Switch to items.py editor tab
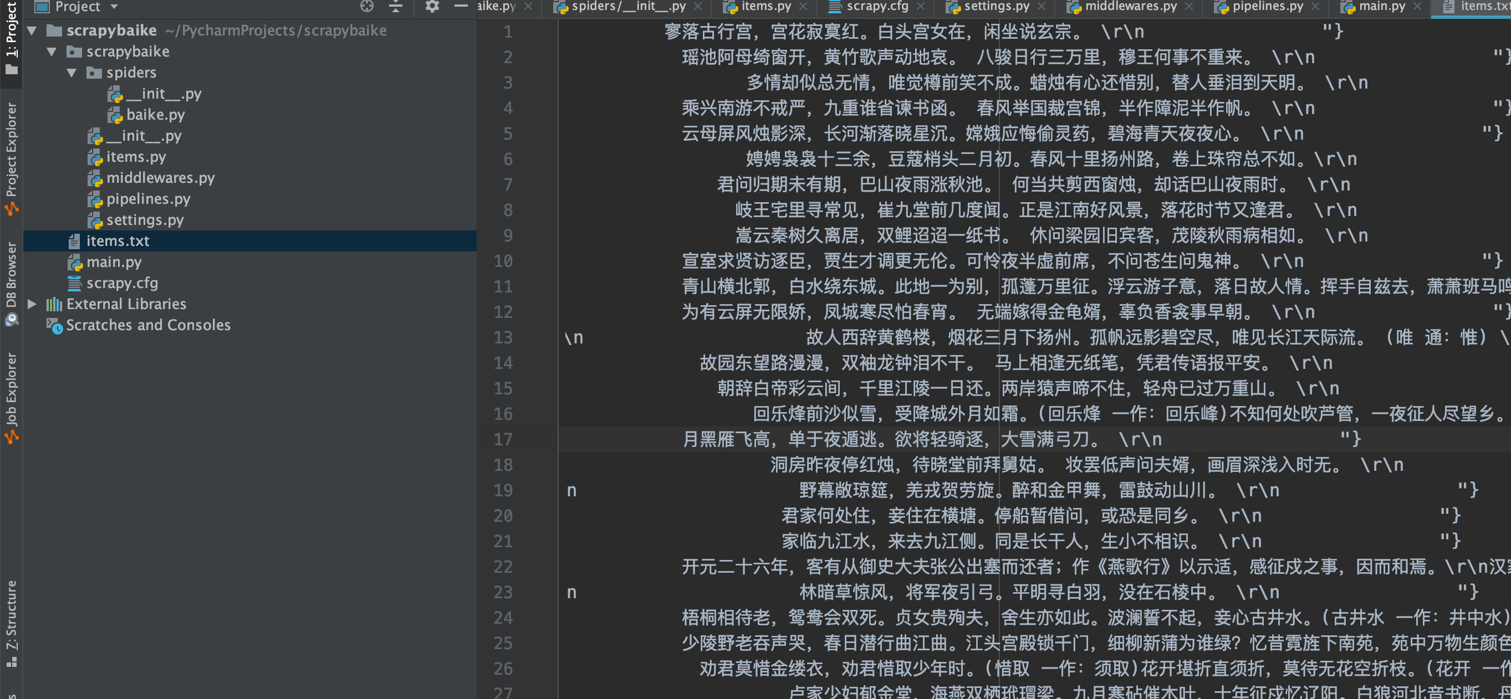Screen dimensions: 1511x699 (765, 7)
